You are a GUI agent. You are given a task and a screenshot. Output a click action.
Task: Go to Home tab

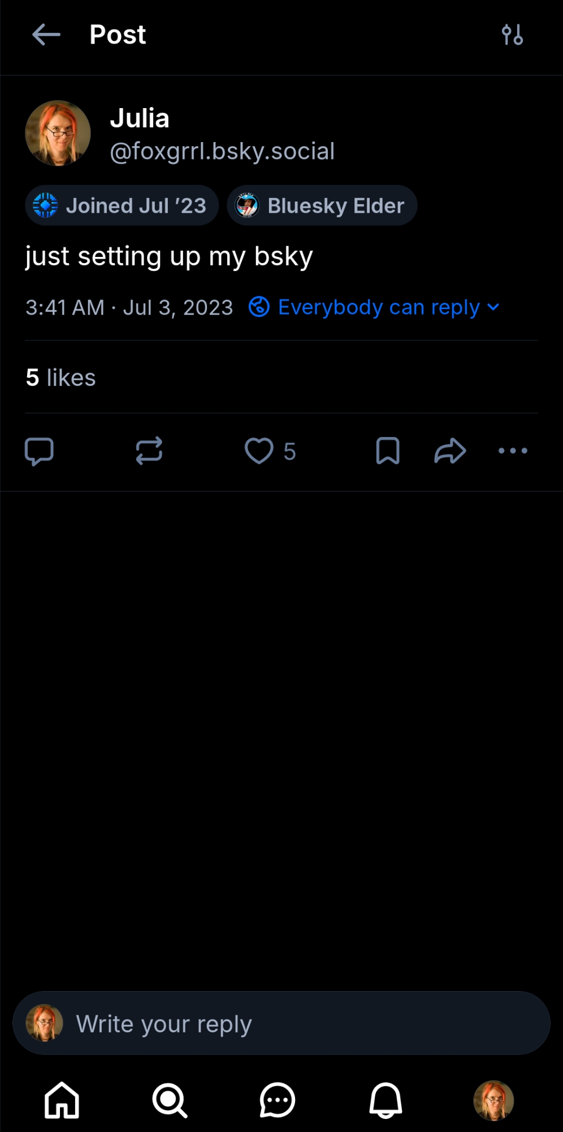62,1100
